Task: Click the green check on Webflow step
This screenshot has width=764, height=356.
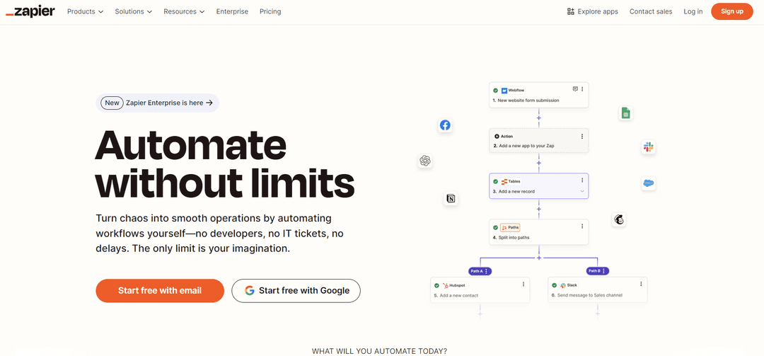Action: 495,90
